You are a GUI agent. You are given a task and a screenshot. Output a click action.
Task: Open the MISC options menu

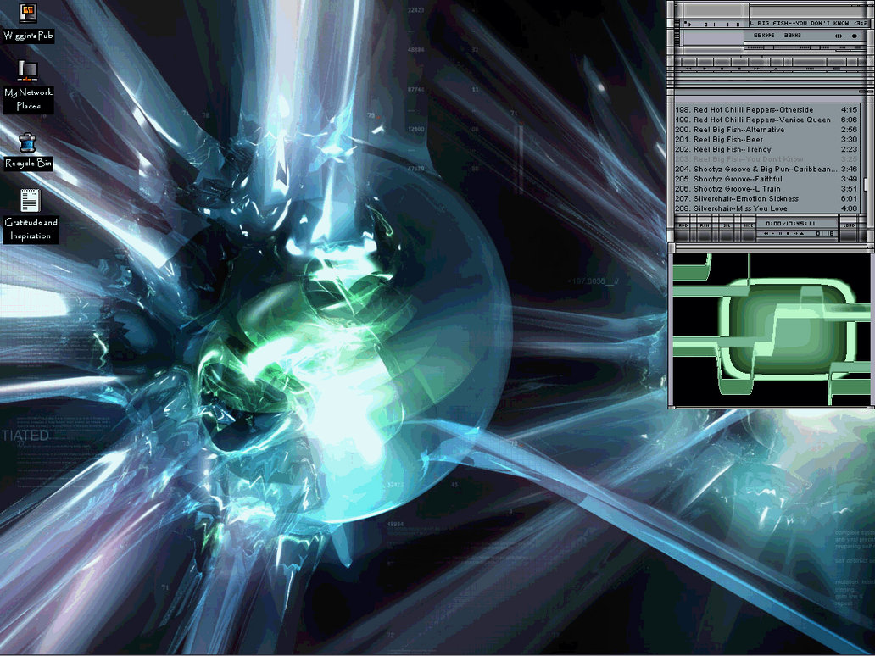point(747,227)
